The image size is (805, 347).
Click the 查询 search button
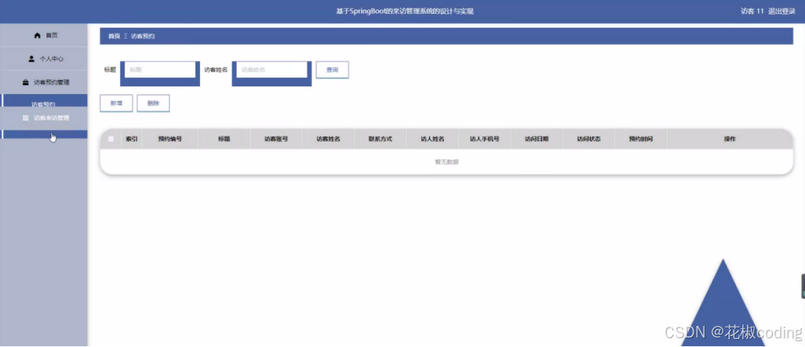332,70
